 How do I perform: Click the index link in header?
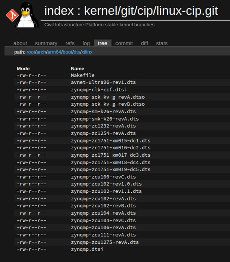(x=58, y=11)
